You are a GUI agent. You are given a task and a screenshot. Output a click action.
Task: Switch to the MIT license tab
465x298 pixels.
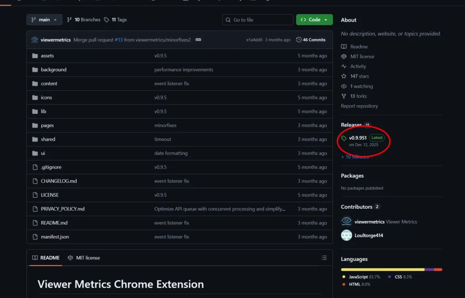coord(84,258)
